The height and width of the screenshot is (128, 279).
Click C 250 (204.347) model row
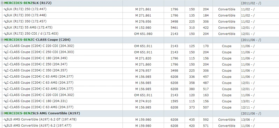pyautogui.click(x=139, y=65)
